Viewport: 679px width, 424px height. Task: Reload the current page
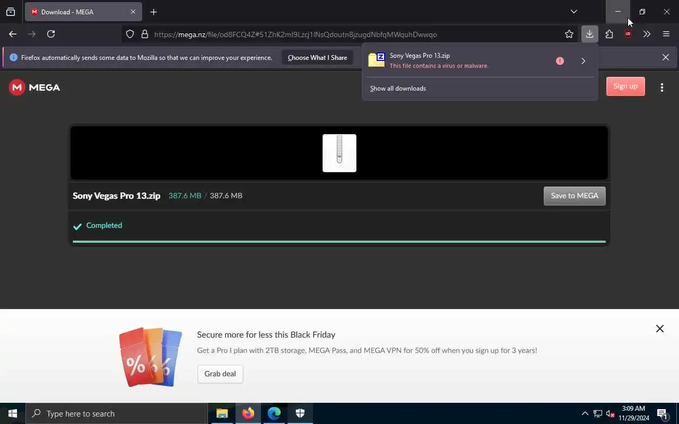(x=51, y=34)
